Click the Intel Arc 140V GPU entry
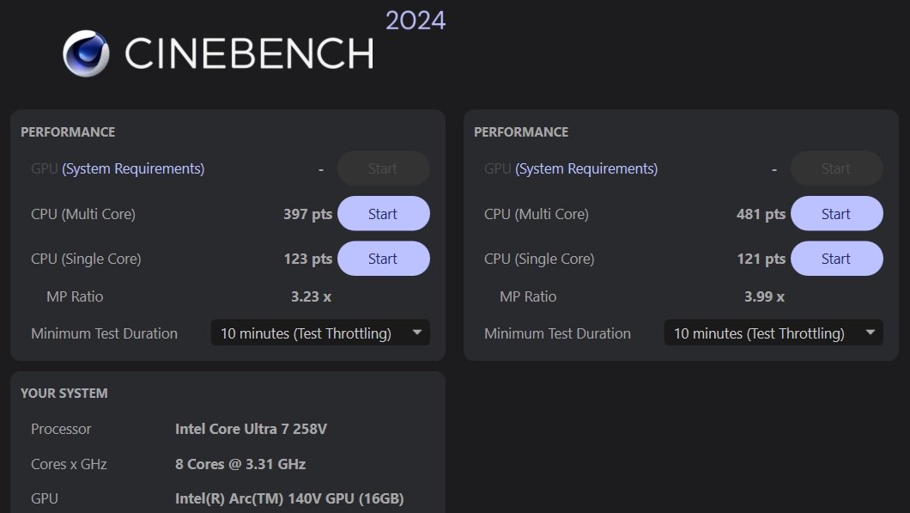 click(x=289, y=498)
